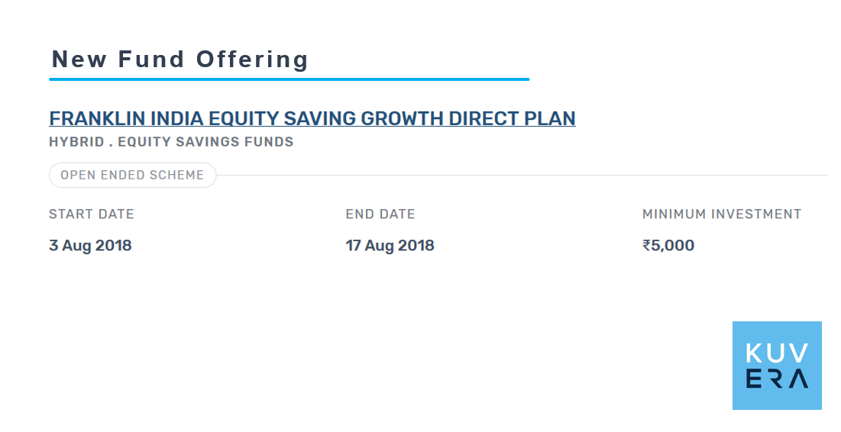Click the Minimum Investment label
This screenshot has height=432, width=841.
tap(722, 214)
